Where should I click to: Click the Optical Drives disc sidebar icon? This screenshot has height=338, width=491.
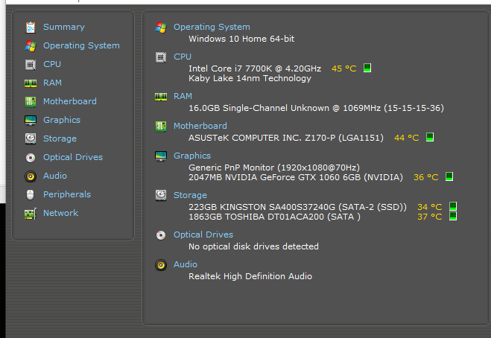click(31, 157)
